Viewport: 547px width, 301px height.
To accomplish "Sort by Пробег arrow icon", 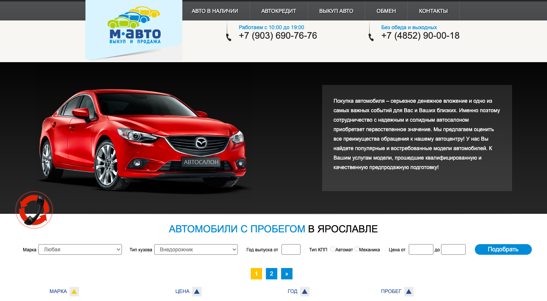I will coord(409,292).
